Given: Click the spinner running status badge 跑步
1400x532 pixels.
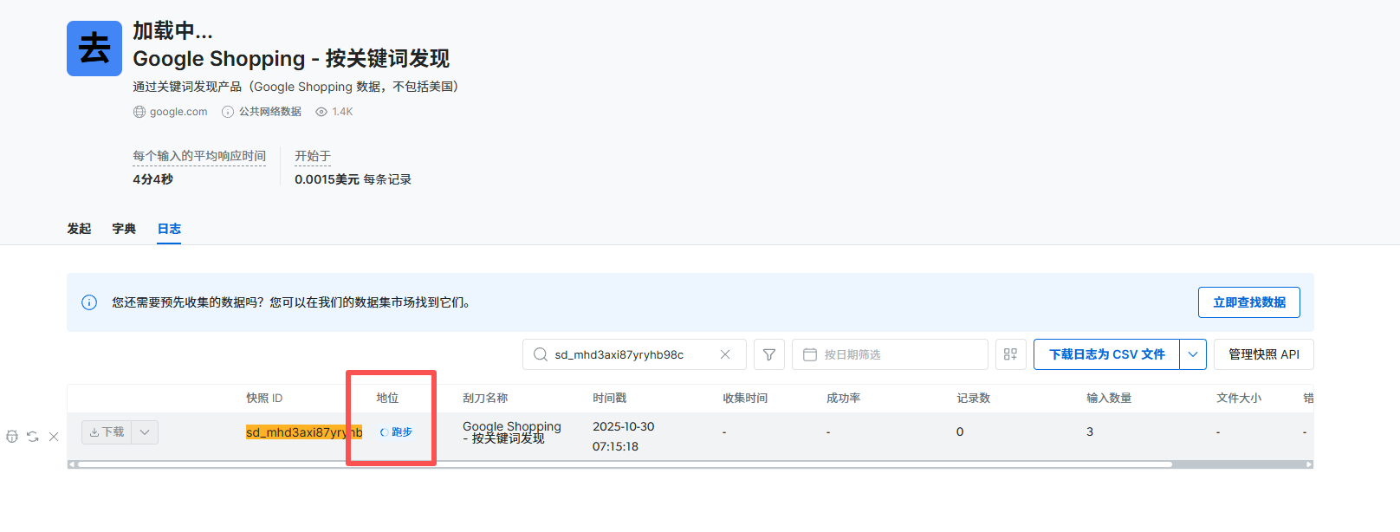Looking at the screenshot, I should (x=396, y=432).
